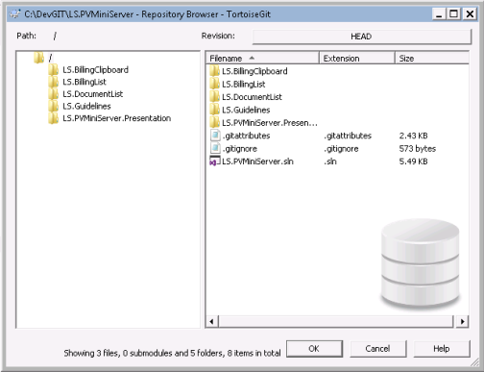Image resolution: width=484 pixels, height=372 pixels.
Task: Click LS.Guidelines folder icon in tree
Action: (54, 106)
